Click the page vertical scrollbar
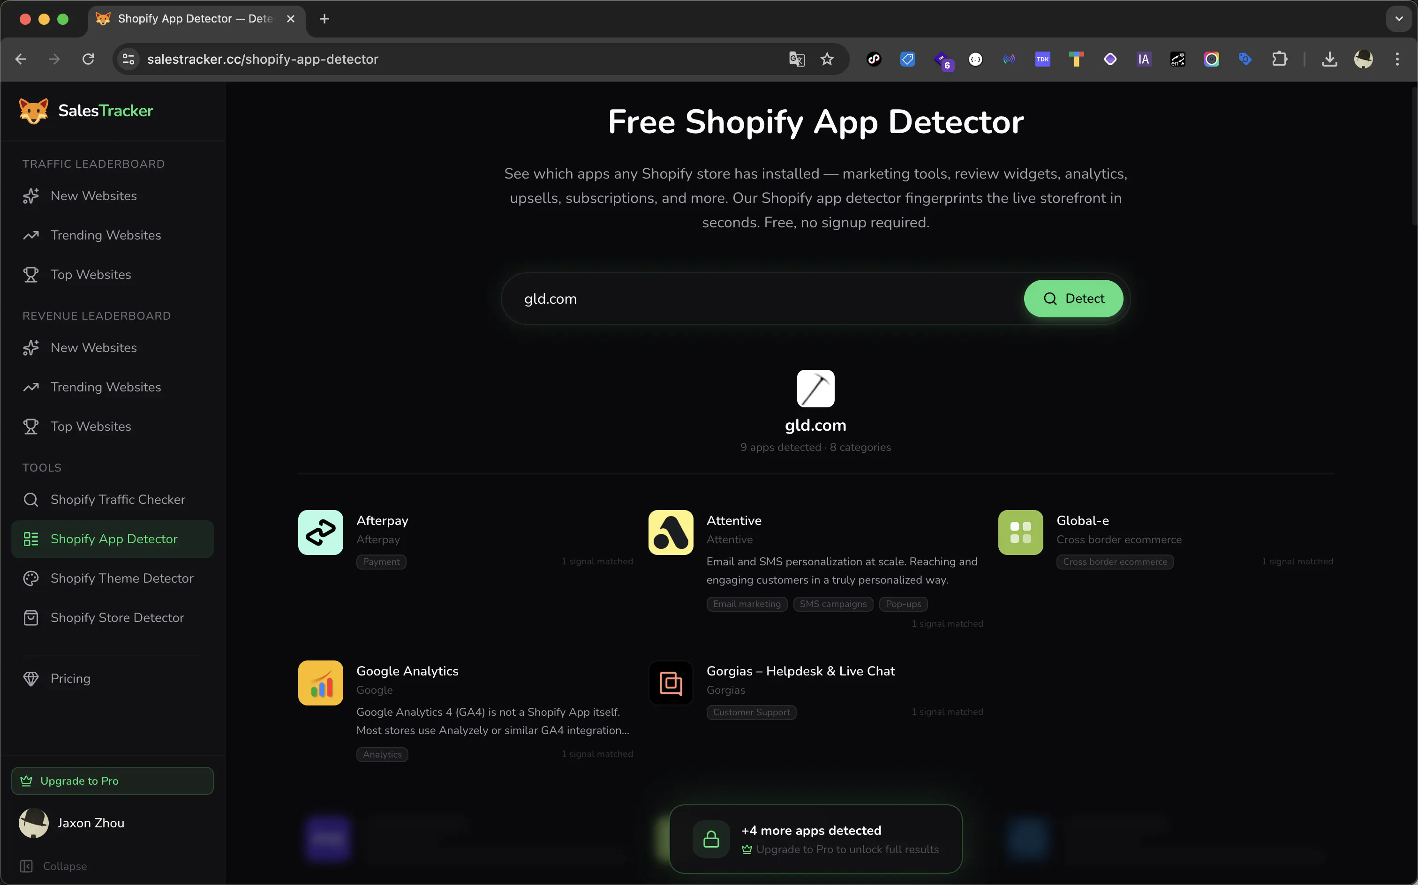Screen dimensions: 1418x885 click(x=1414, y=155)
